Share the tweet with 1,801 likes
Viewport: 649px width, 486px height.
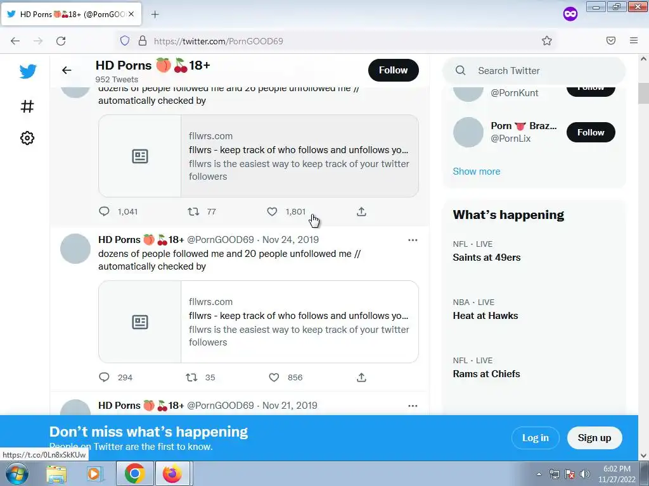coord(361,211)
